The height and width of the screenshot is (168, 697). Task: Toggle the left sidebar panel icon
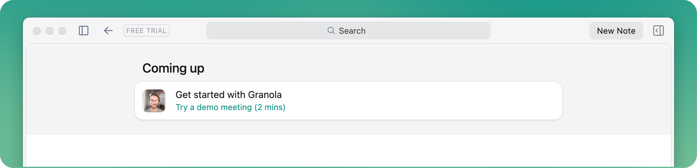pyautogui.click(x=84, y=31)
